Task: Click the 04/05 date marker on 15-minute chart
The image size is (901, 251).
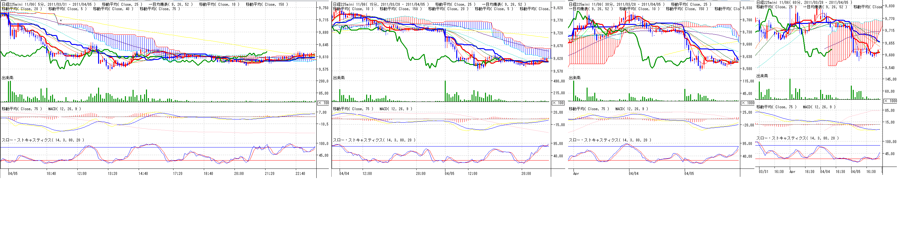Action: tap(449, 173)
